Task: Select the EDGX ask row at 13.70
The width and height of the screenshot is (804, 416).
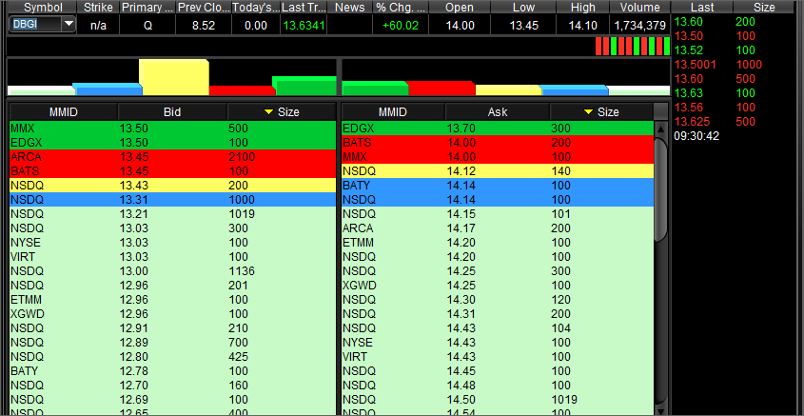Action: pyautogui.click(x=498, y=129)
